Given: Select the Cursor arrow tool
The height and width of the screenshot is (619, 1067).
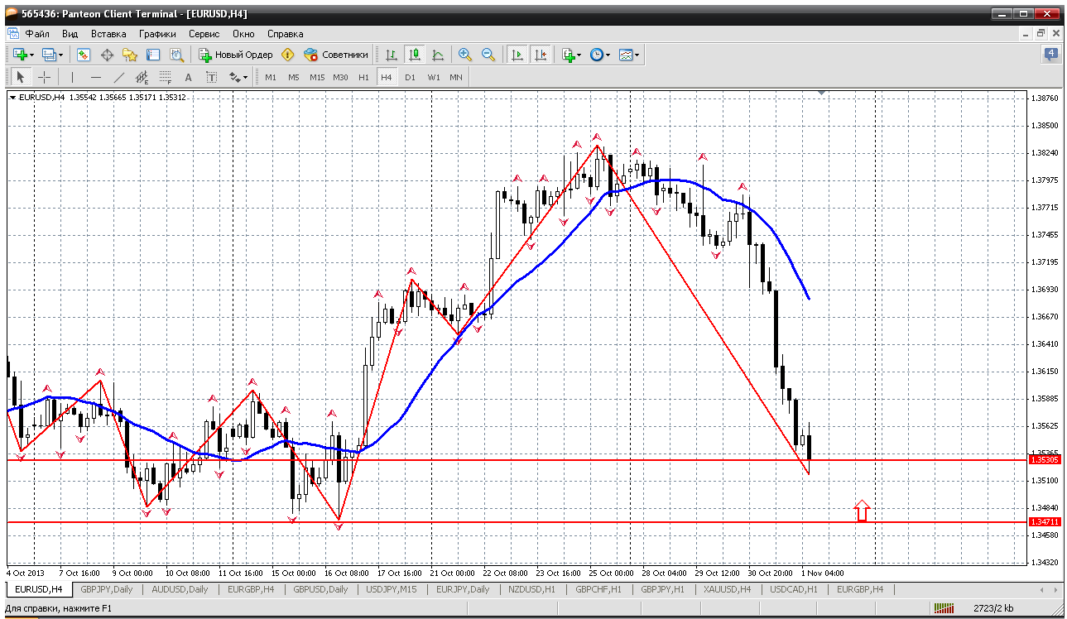Looking at the screenshot, I should (x=21, y=77).
